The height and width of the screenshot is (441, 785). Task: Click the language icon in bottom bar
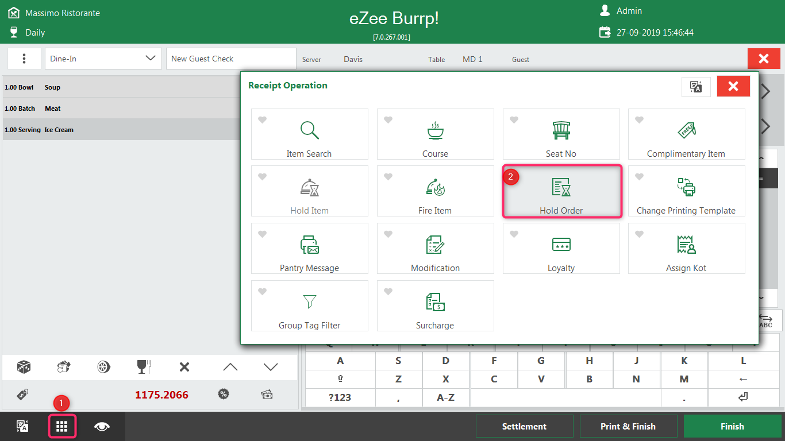(22, 426)
